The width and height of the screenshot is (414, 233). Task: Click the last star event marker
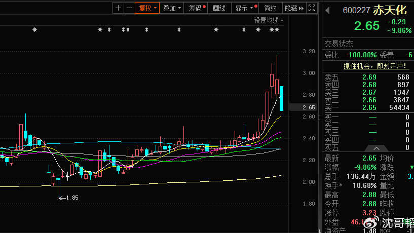[277, 30]
